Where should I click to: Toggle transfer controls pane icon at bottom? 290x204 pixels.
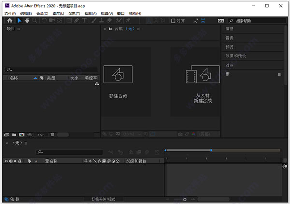12,199
